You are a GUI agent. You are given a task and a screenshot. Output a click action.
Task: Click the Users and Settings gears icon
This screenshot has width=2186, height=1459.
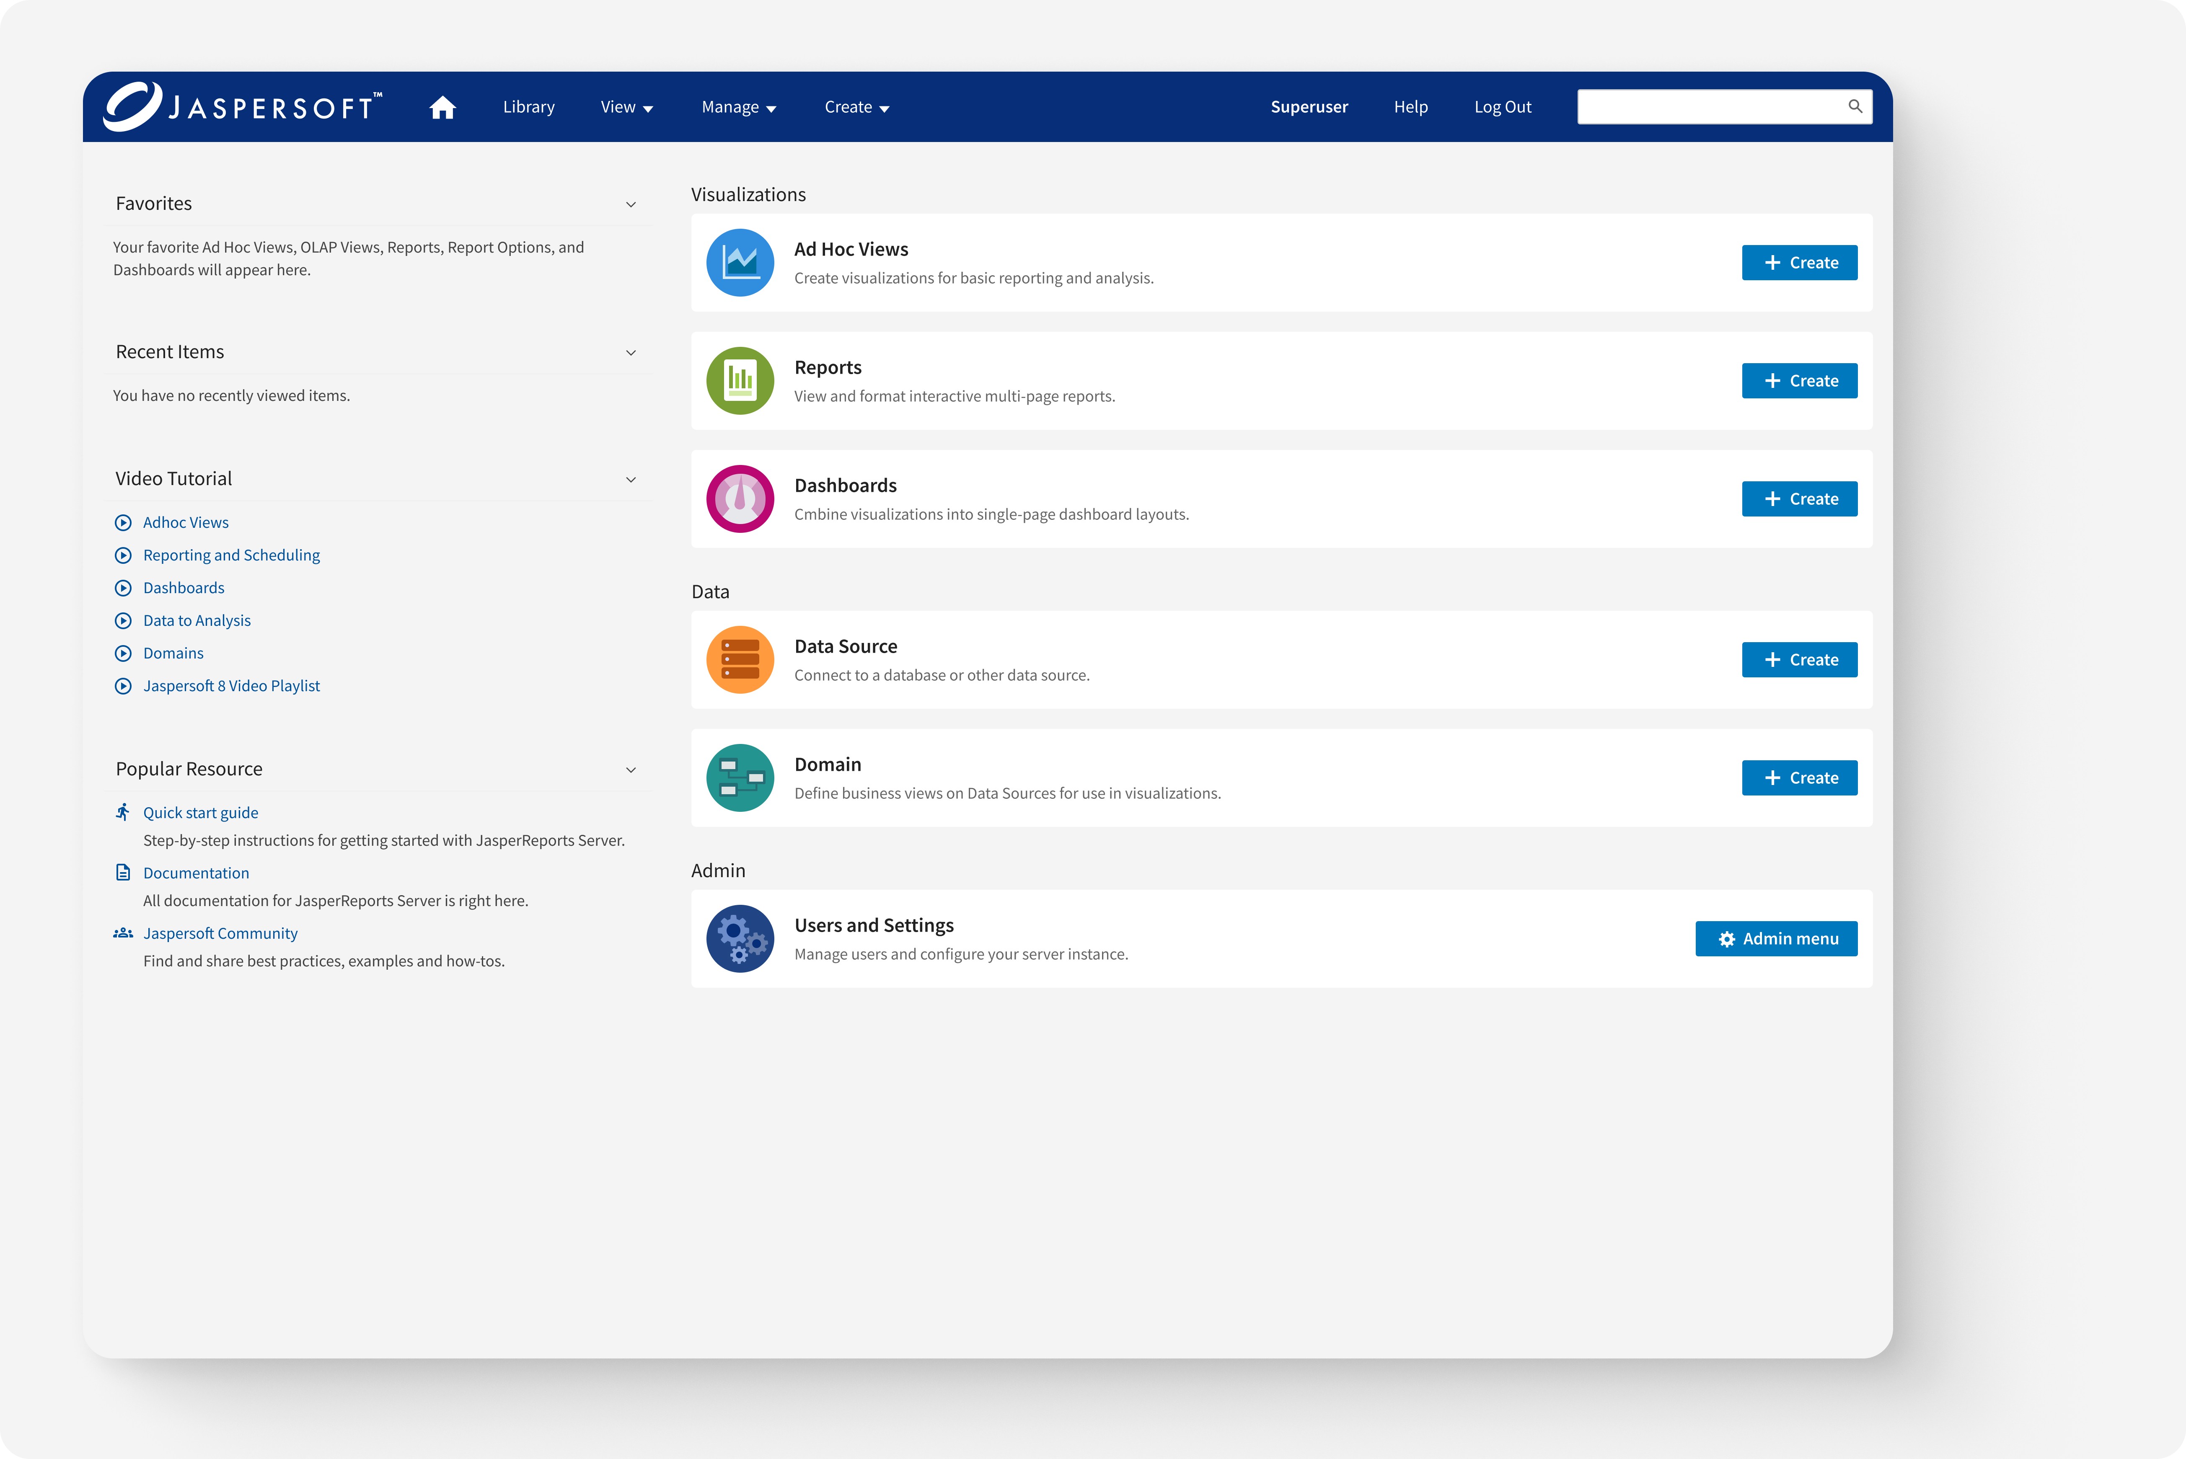click(x=740, y=939)
